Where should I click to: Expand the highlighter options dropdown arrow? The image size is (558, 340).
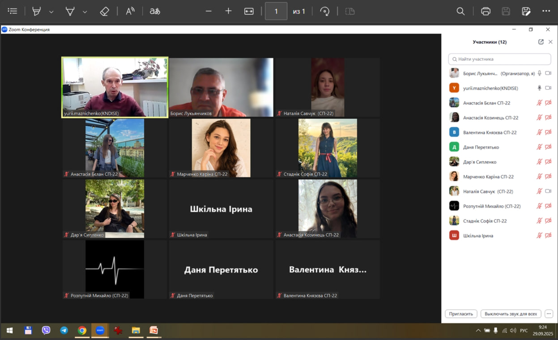point(51,12)
